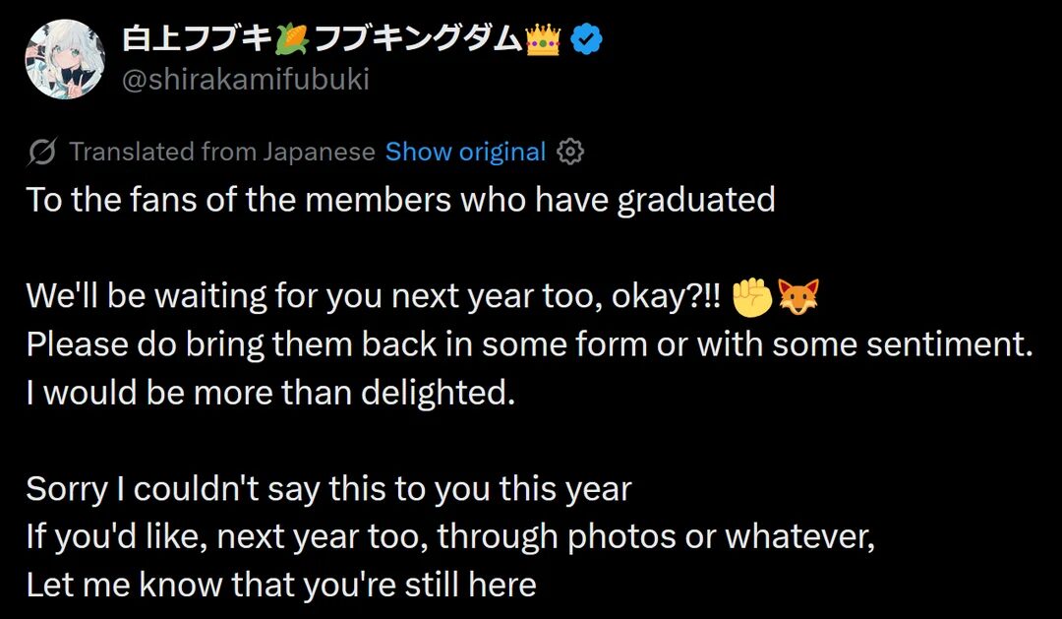This screenshot has height=619, width=1062.
Task: Click the raised fist emoji
Action: pyautogui.click(x=752, y=296)
